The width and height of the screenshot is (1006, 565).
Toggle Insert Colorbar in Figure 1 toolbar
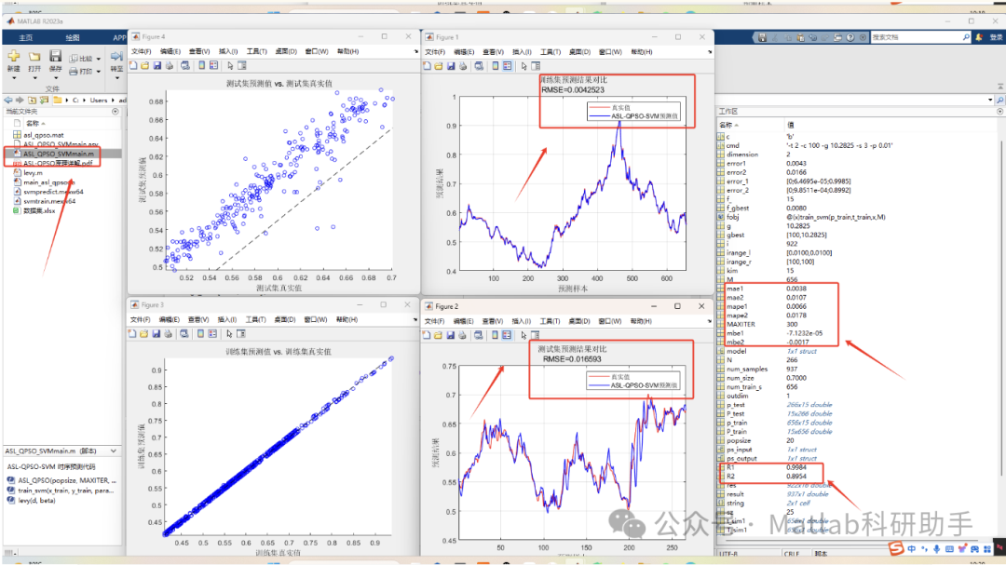tap(496, 66)
